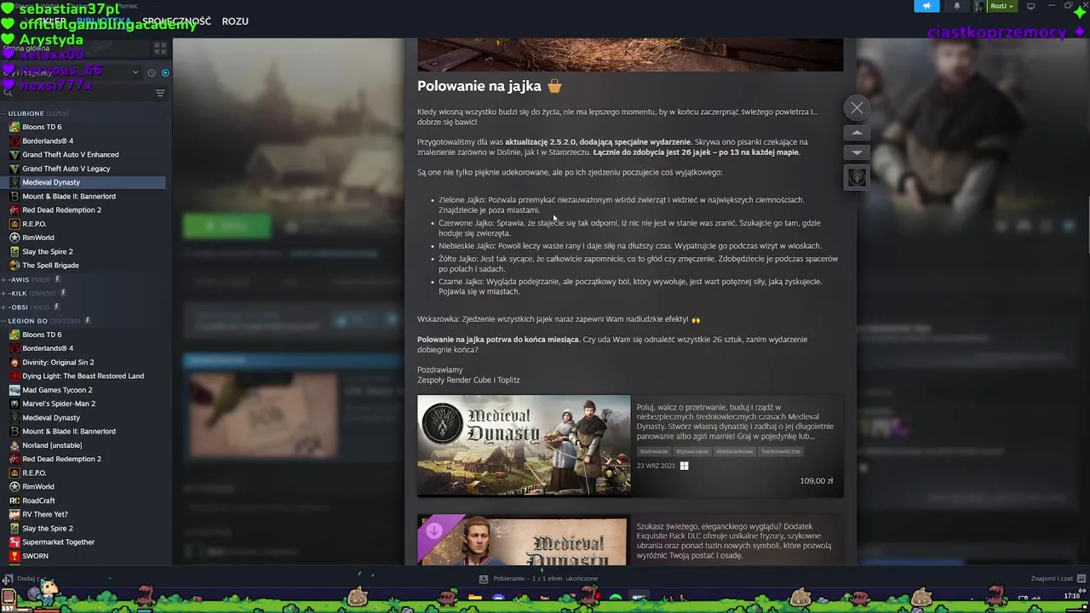The height and width of the screenshot is (613, 1090).
Task: Expand the -OBSI collection
Action: click(4, 306)
